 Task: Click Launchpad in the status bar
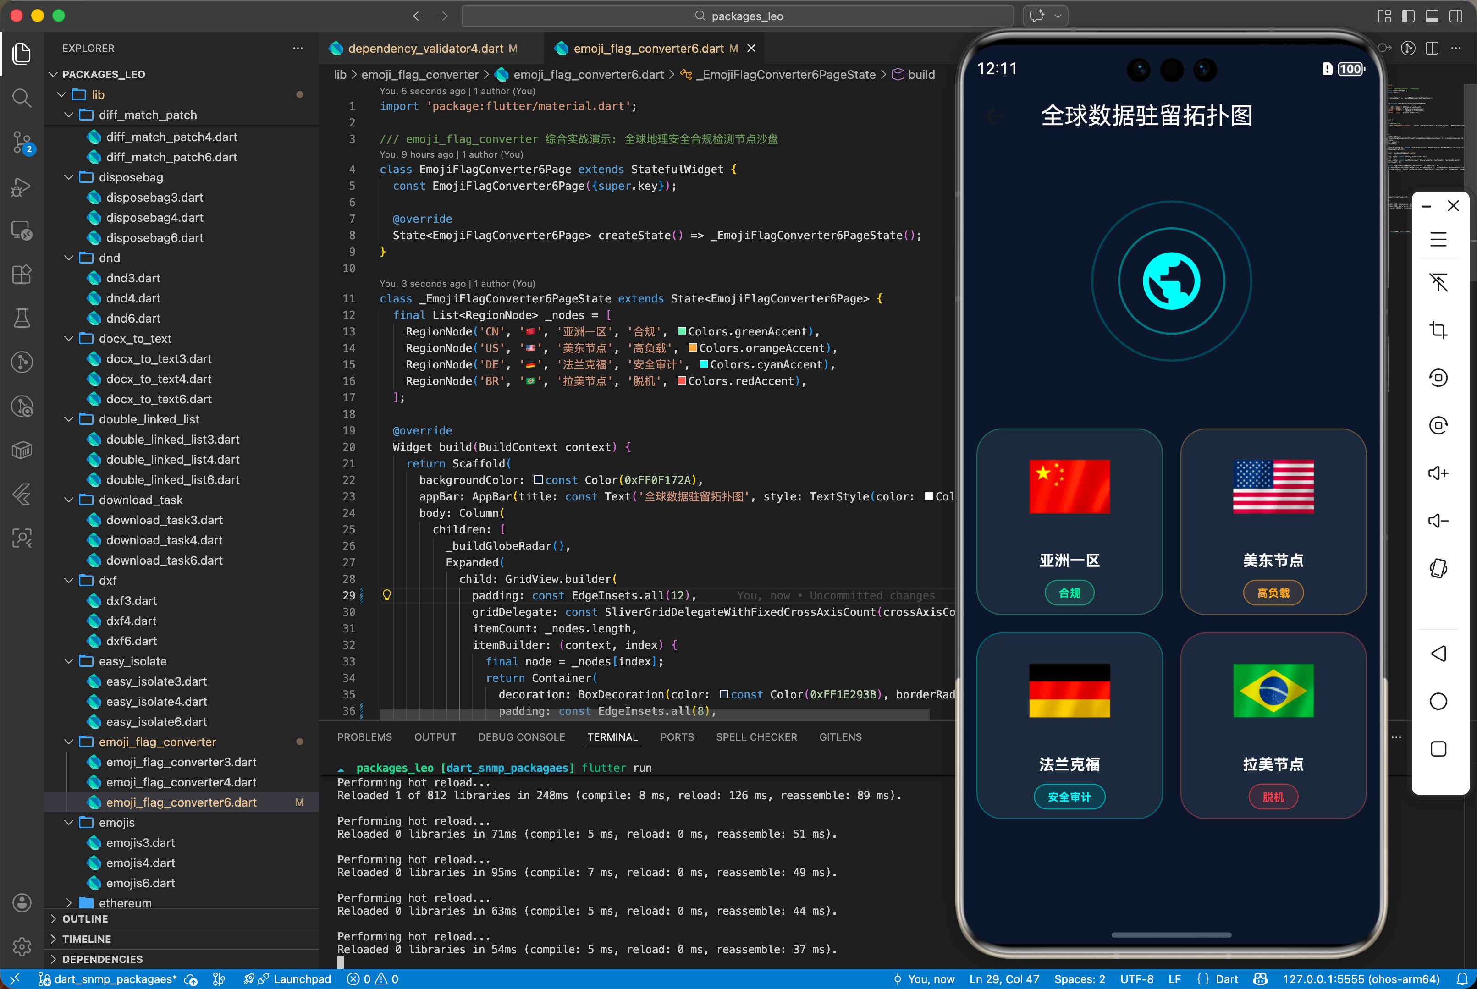(x=302, y=979)
